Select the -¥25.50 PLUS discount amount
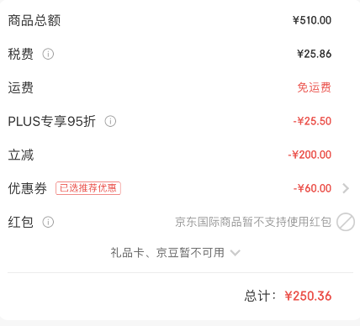360x326 pixels. [312, 121]
